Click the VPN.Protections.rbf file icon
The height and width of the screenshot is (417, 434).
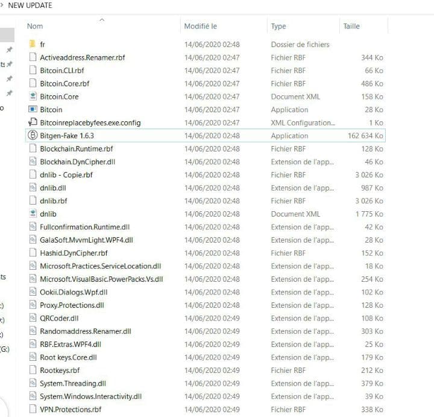33,410
